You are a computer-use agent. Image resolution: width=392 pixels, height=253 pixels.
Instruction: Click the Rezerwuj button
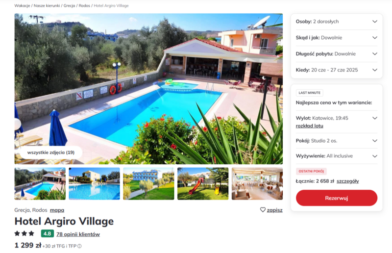(337, 198)
